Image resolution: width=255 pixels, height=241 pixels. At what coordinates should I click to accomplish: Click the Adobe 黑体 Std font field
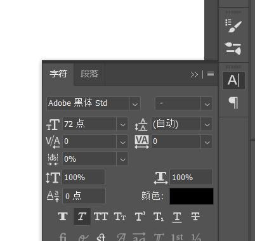[88, 103]
